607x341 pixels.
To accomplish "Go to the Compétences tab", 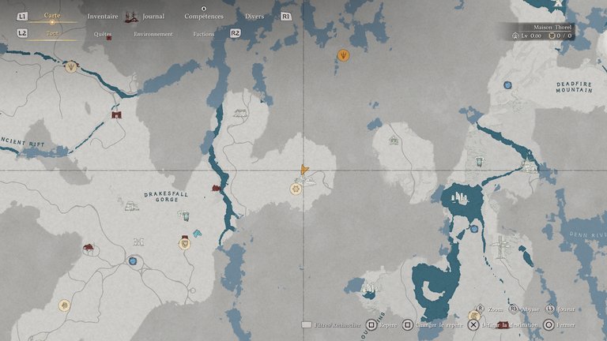I will (x=204, y=17).
